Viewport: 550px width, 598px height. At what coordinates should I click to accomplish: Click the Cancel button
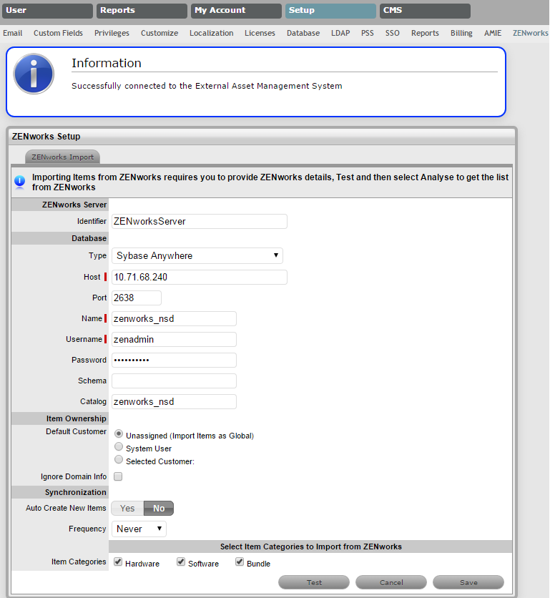click(x=391, y=582)
